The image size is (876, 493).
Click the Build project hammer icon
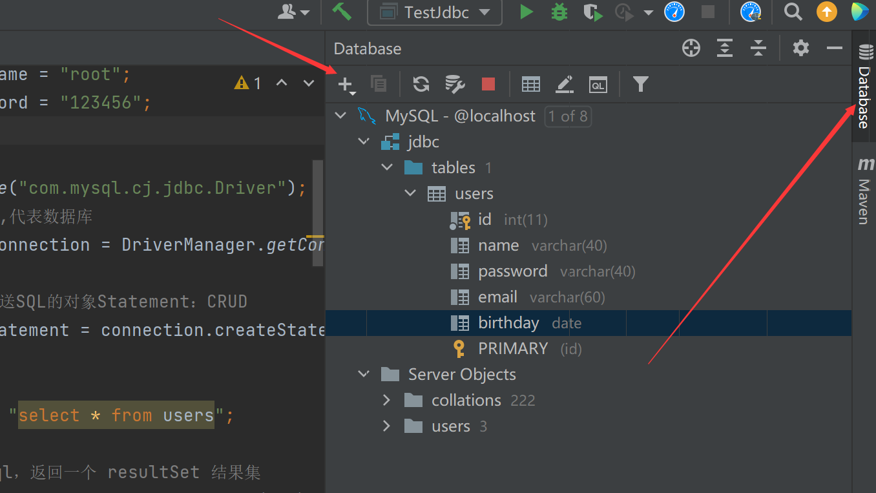point(342,12)
